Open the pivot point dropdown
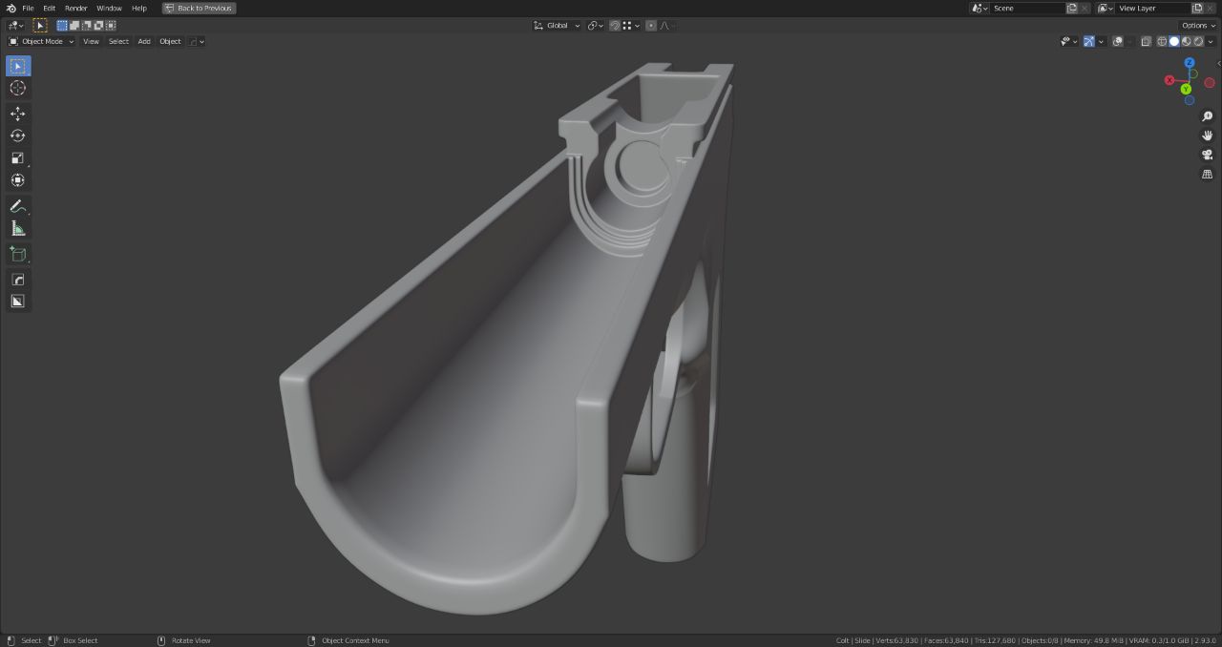1222x647 pixels. point(595,26)
